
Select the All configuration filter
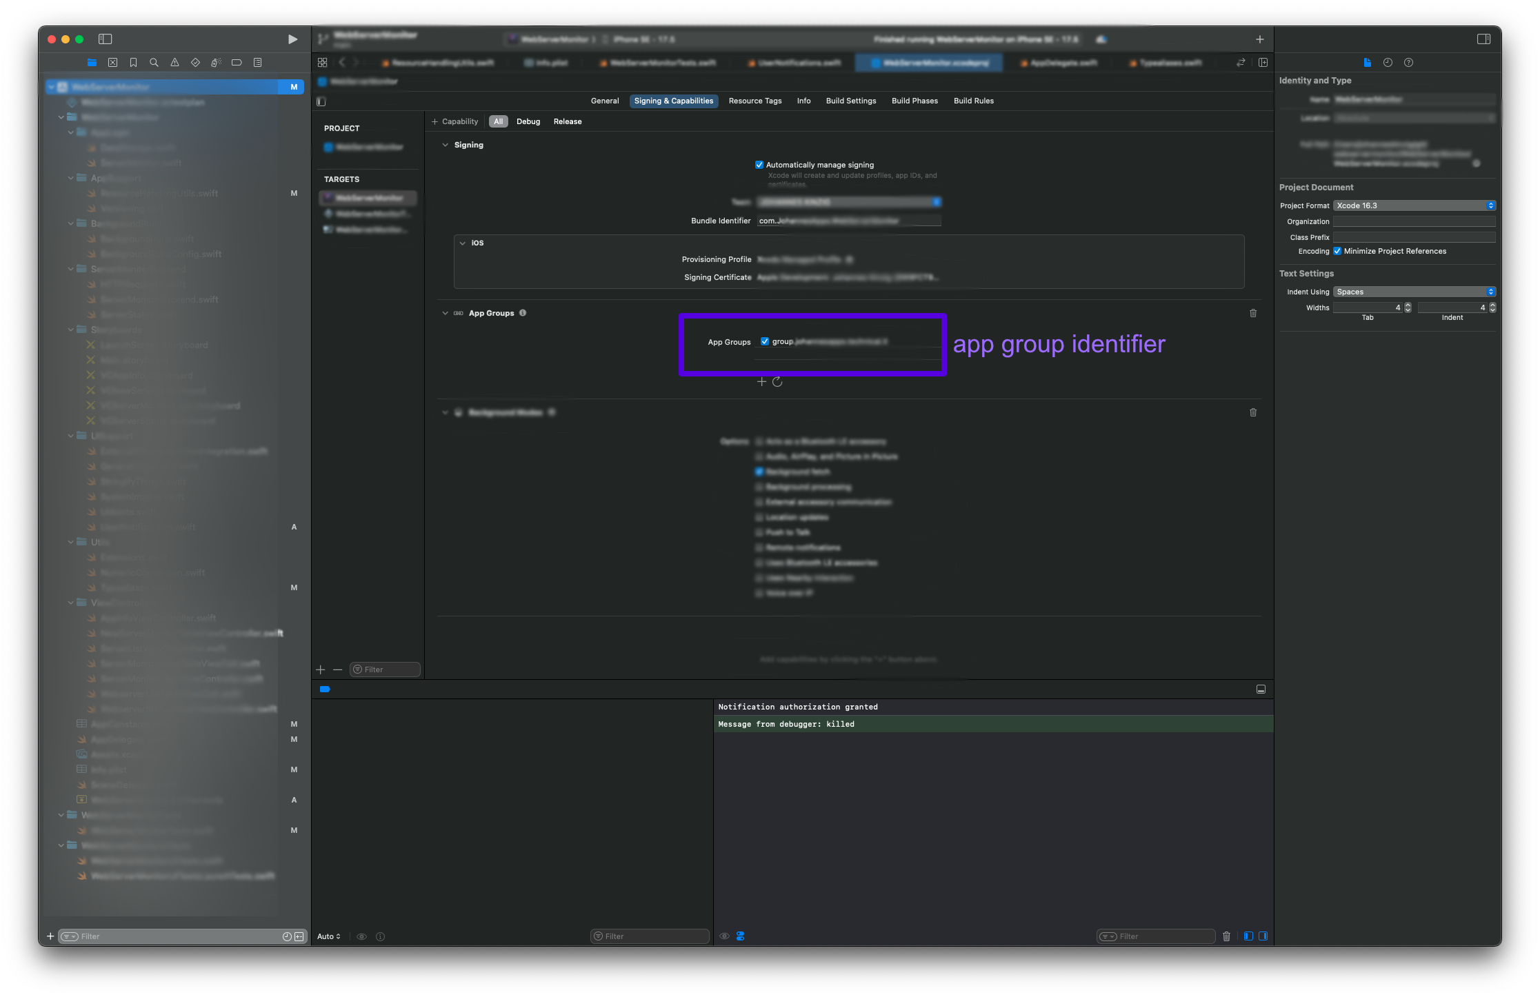pyautogui.click(x=499, y=121)
